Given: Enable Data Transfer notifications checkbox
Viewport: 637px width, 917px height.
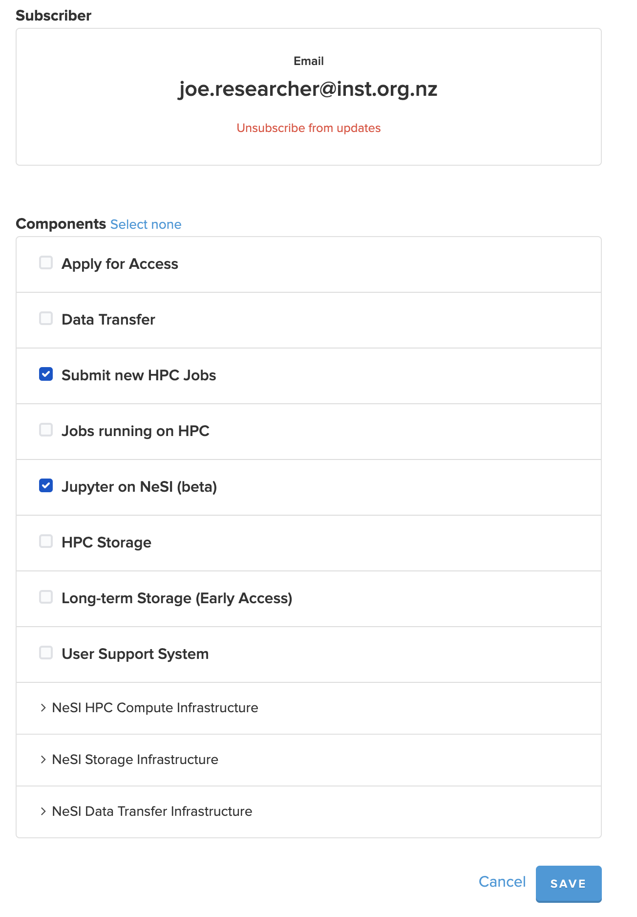Looking at the screenshot, I should click(x=46, y=319).
